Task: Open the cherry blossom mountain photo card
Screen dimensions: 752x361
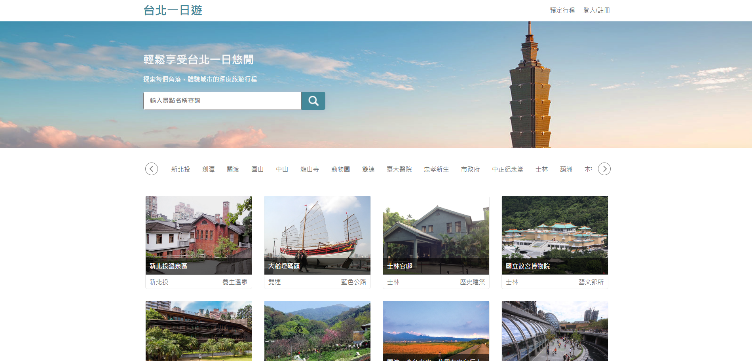Action: coord(317,331)
